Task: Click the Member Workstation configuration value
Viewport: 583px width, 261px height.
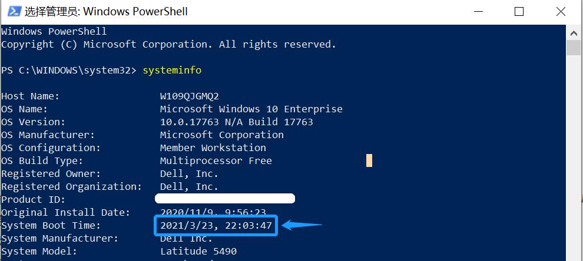Action: coord(213,148)
